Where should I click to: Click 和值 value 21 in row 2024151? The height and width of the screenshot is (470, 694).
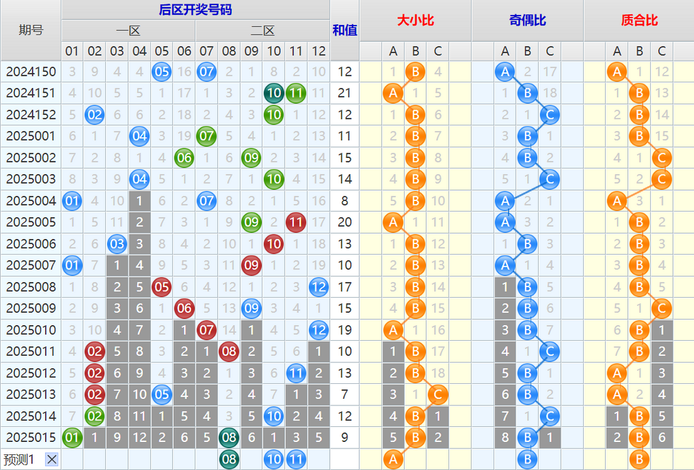click(345, 93)
